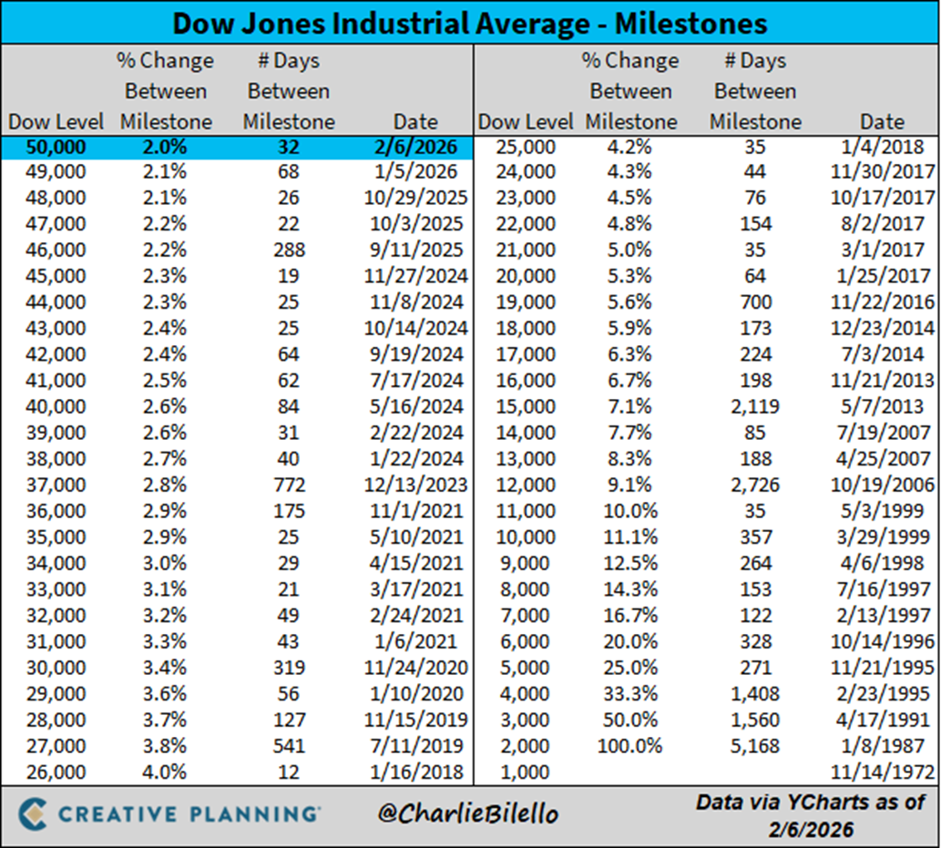Select the 2,119 days cell
This screenshot has width=941, height=848.
pyautogui.click(x=755, y=406)
